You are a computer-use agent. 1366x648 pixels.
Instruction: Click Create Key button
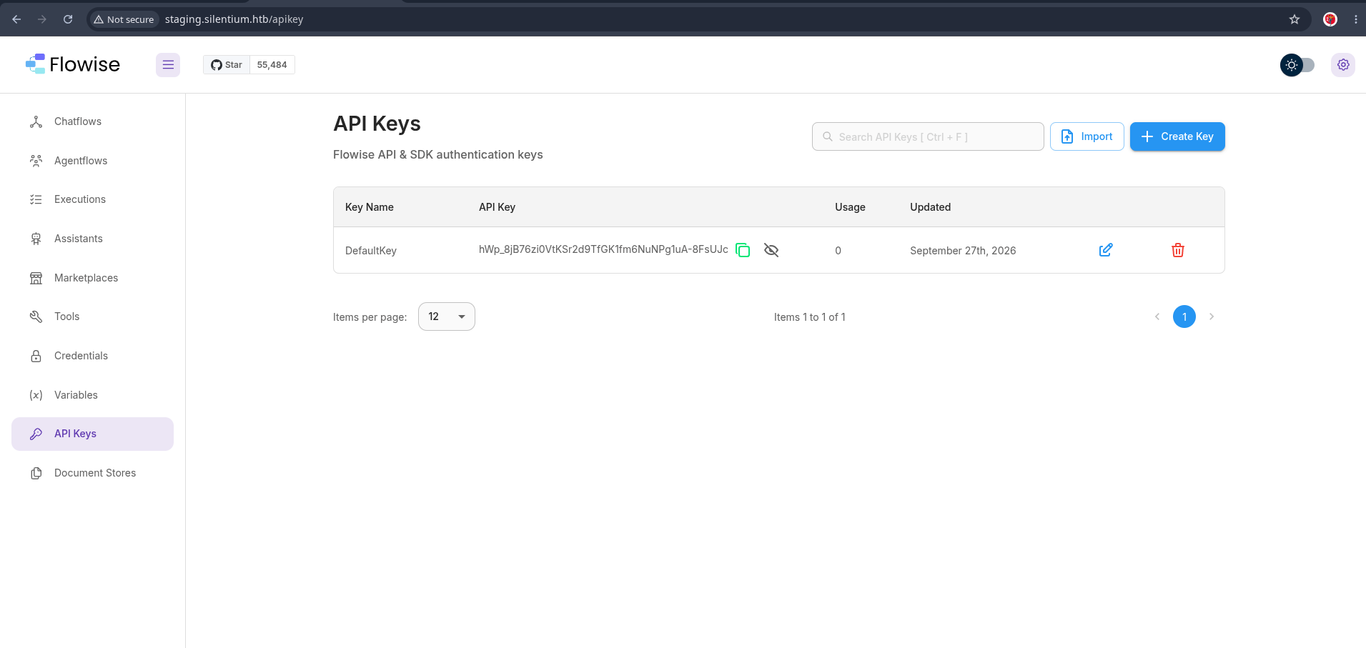coord(1177,136)
